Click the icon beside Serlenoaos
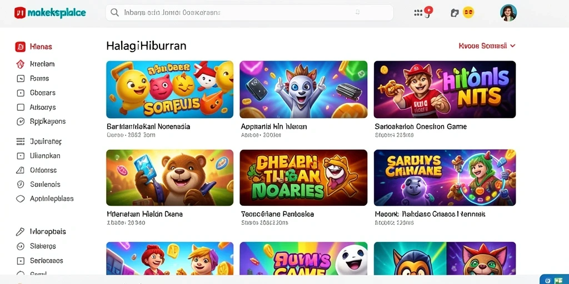 (x=21, y=261)
